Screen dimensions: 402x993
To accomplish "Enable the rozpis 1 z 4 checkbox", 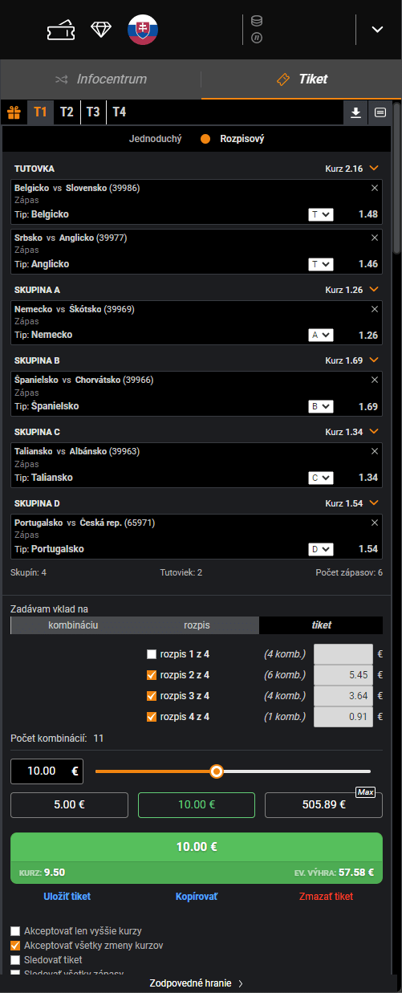I will click(x=152, y=654).
